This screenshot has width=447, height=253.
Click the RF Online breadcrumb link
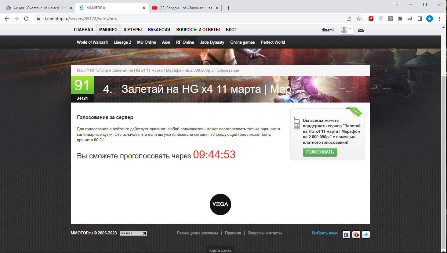pos(99,70)
